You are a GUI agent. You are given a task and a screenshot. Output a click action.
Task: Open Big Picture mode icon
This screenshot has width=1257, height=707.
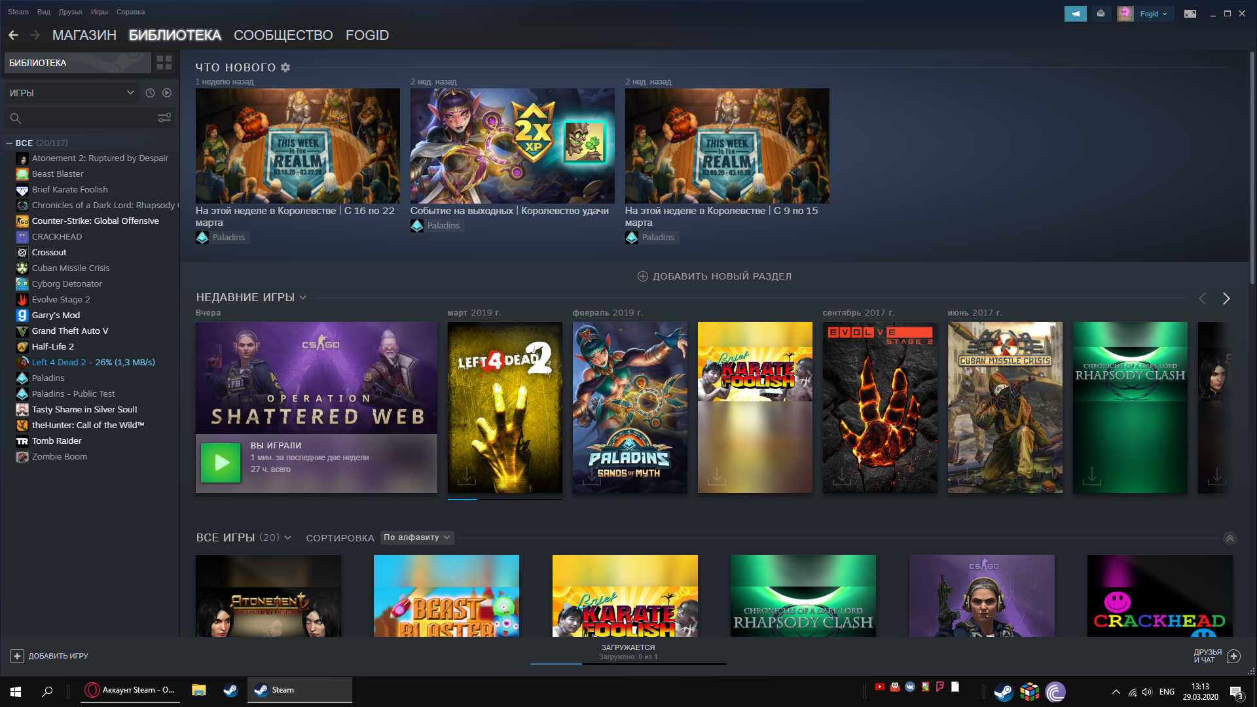(1190, 14)
